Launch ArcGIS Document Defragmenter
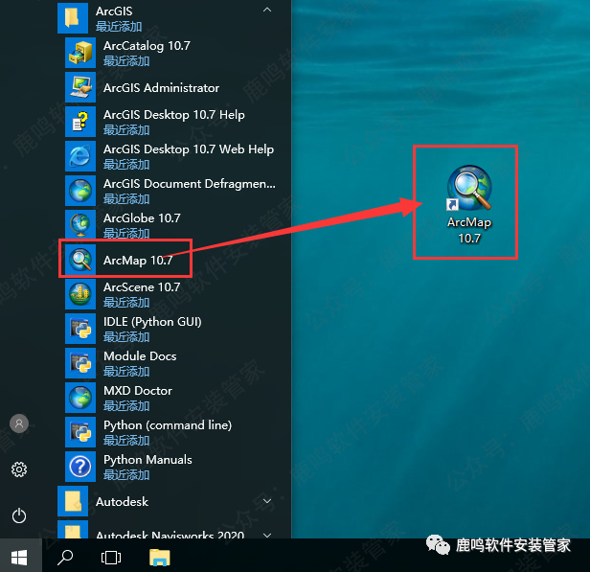 [x=188, y=191]
